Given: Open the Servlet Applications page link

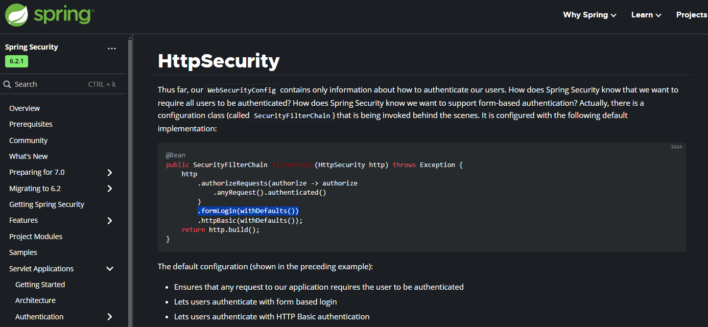Looking at the screenshot, I should point(41,269).
